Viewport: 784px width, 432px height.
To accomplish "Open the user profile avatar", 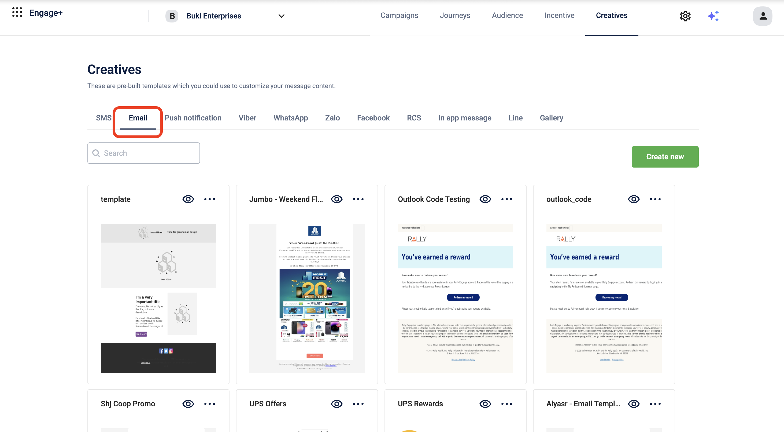I will (x=763, y=16).
